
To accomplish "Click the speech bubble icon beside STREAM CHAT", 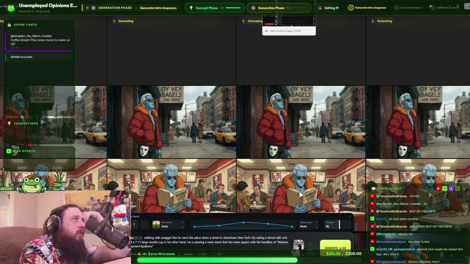I will 373,188.
